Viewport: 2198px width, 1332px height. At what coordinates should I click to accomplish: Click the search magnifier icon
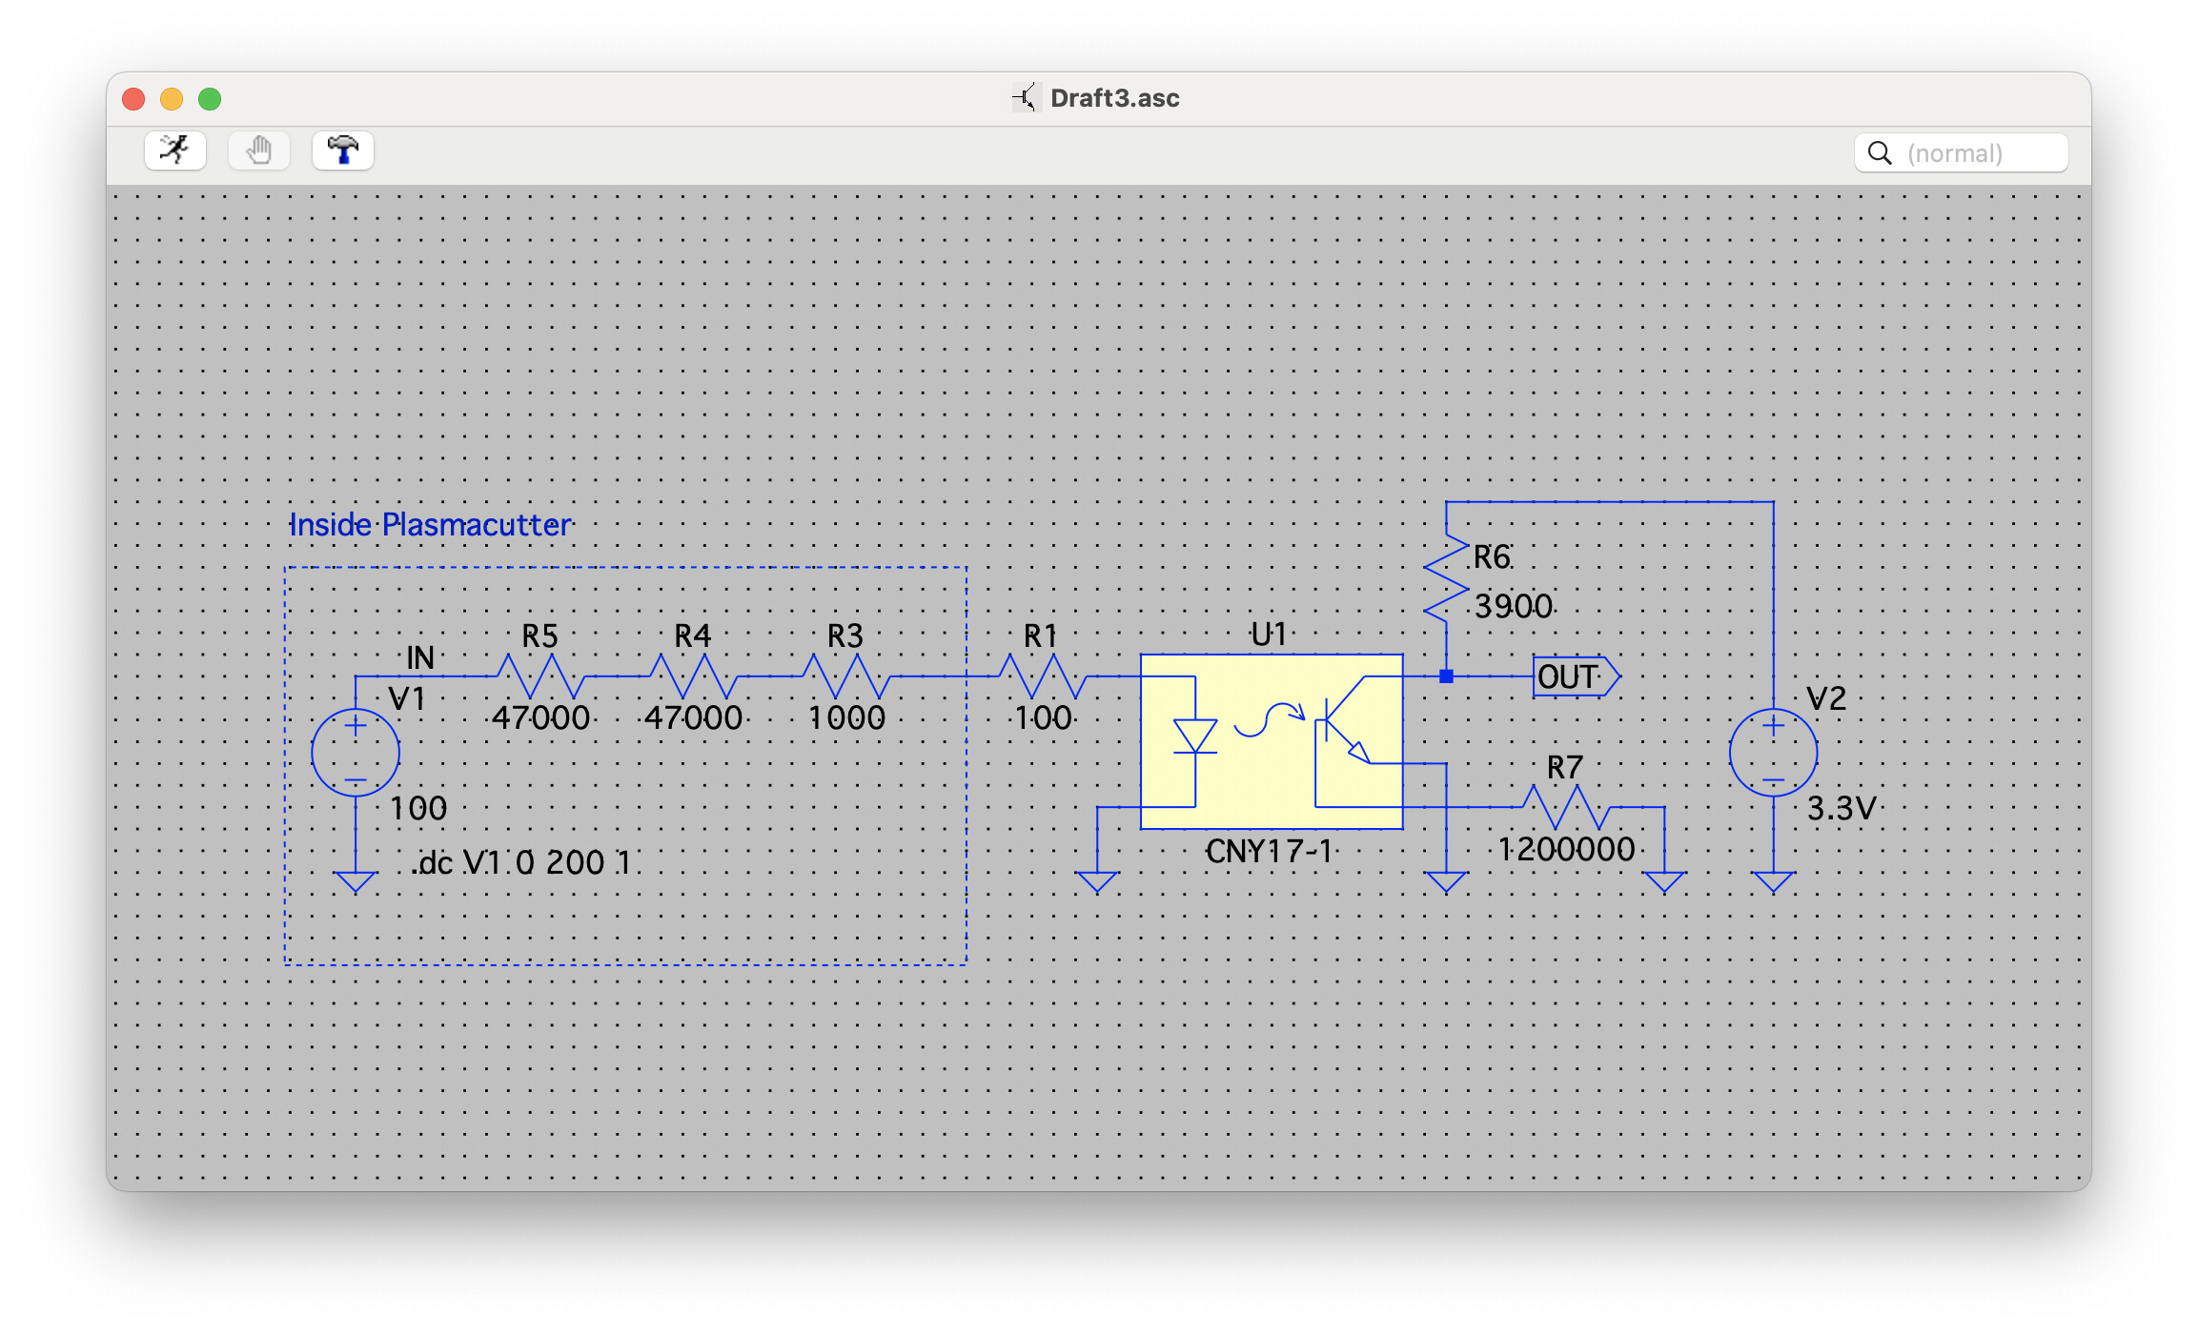(x=1880, y=153)
